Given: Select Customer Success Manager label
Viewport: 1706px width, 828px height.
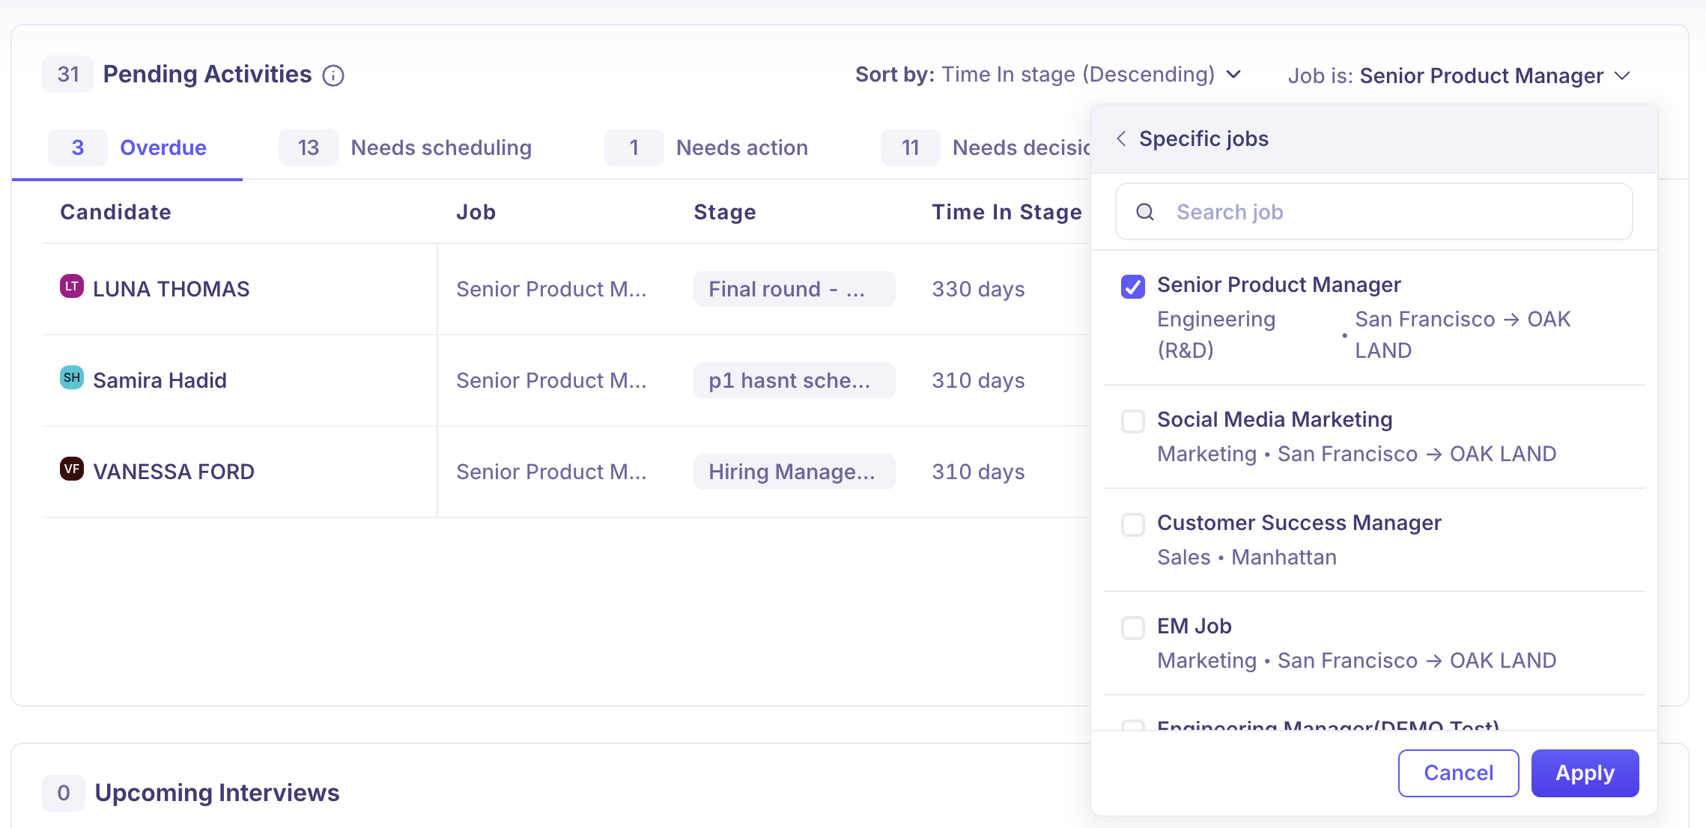Looking at the screenshot, I should click(x=1299, y=523).
